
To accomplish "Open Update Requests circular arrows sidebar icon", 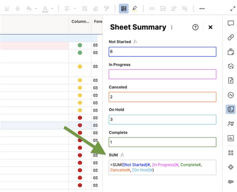I will tap(230, 66).
